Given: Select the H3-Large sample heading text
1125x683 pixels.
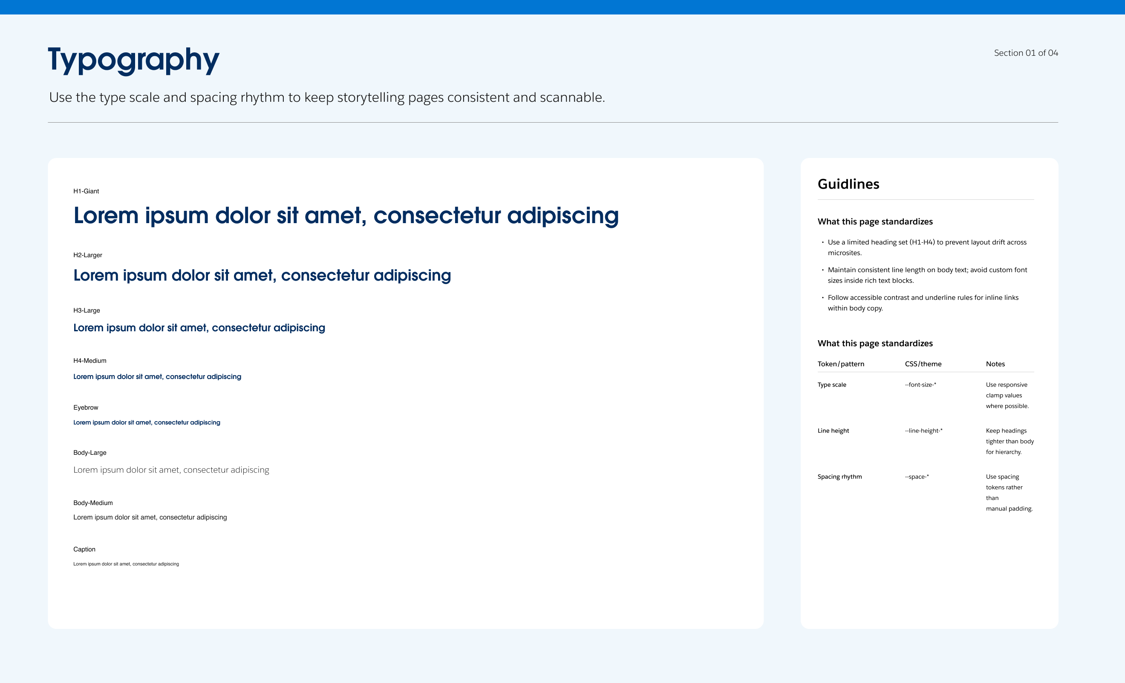Looking at the screenshot, I should [x=199, y=327].
